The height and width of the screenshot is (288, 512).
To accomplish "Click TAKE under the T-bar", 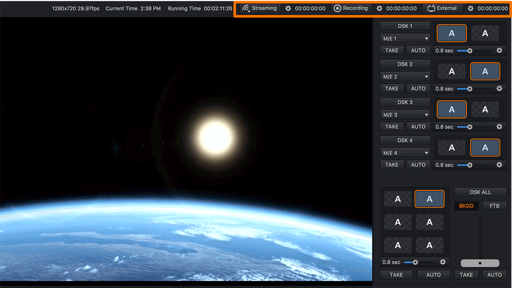I will (466, 275).
